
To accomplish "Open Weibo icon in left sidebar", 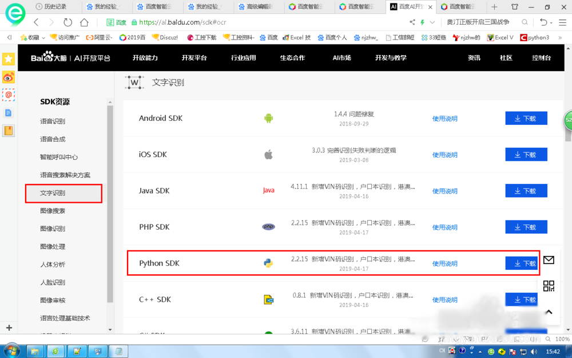I will tap(9, 77).
